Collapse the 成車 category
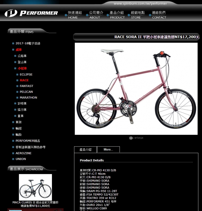Viewport: 202px width, 211px height. pos(19,50)
